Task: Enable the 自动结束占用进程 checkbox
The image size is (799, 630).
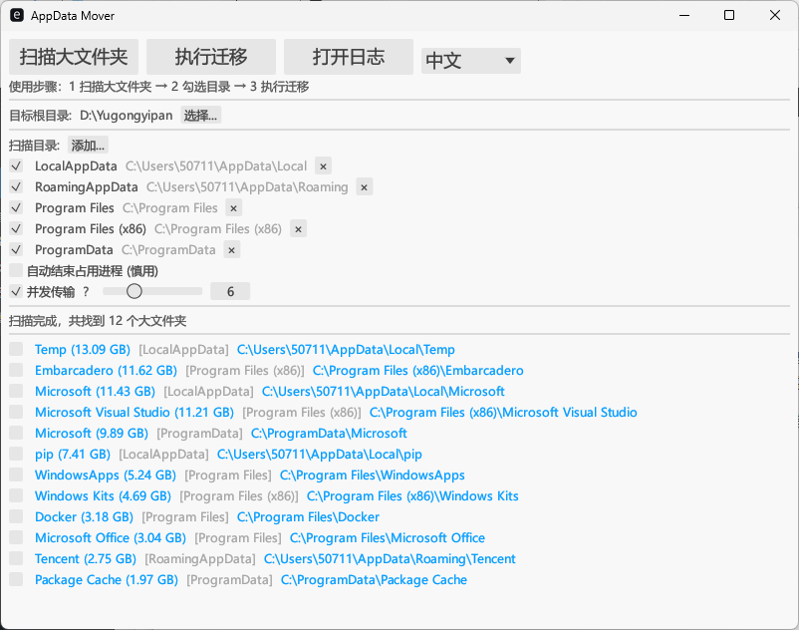Action: click(x=15, y=269)
